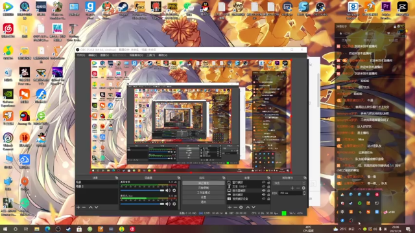Add a new scene with plus icon
Image resolution: width=415 pixels, height=233 pixels.
coord(78,207)
